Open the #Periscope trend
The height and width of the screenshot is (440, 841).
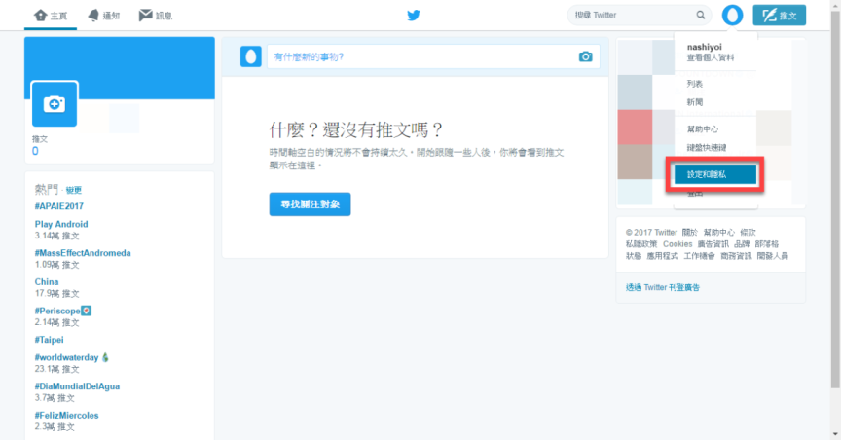click(57, 311)
